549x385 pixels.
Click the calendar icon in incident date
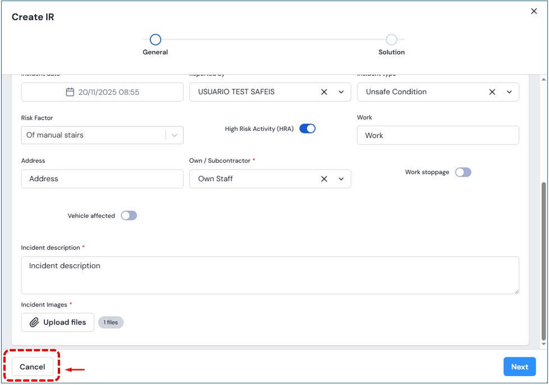70,92
